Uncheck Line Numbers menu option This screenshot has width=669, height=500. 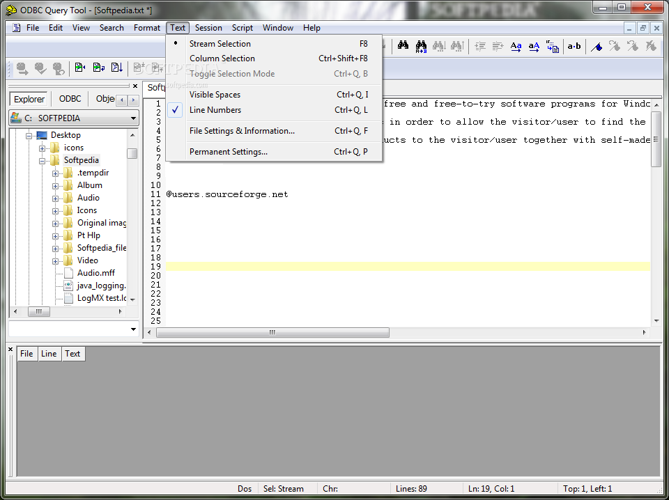pos(274,110)
